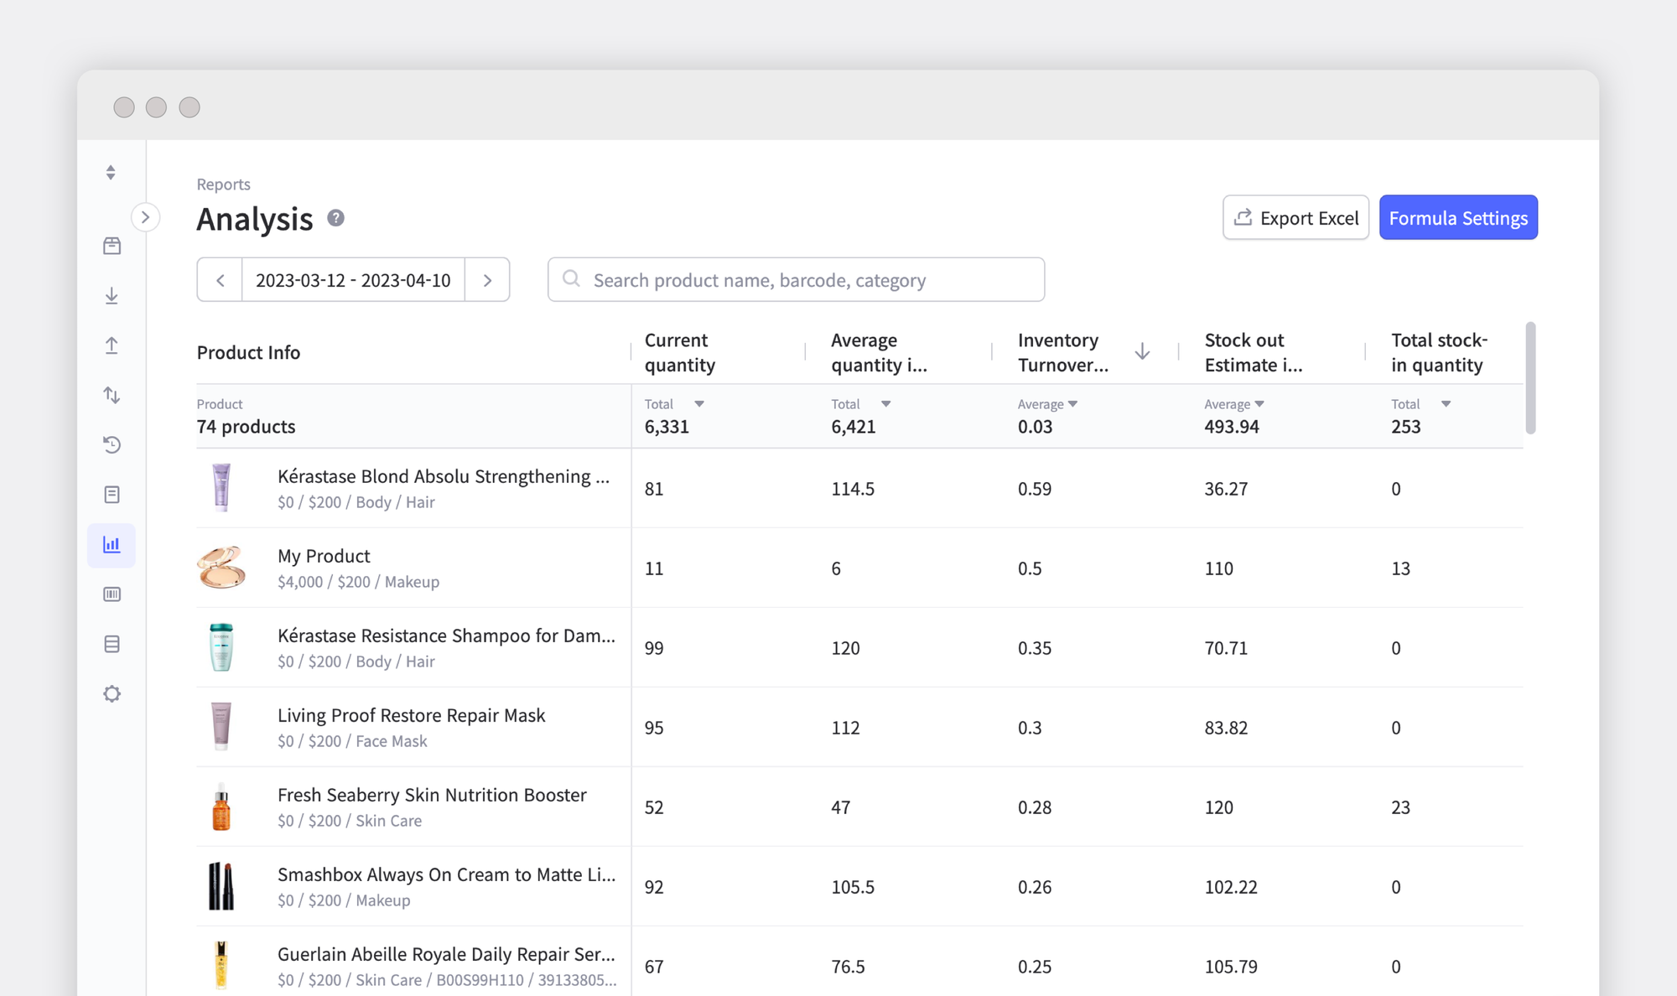Open the Total dropdown under Current quantity
The height and width of the screenshot is (996, 1677).
click(x=700, y=403)
